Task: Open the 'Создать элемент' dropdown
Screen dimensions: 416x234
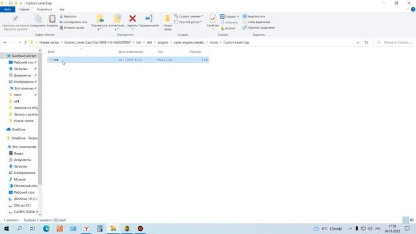Action: click(x=188, y=16)
